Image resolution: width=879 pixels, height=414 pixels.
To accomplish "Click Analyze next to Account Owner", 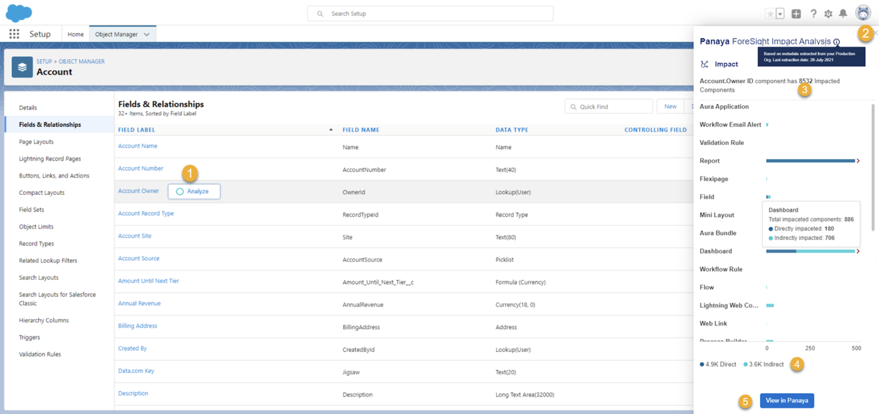I will pos(194,191).
